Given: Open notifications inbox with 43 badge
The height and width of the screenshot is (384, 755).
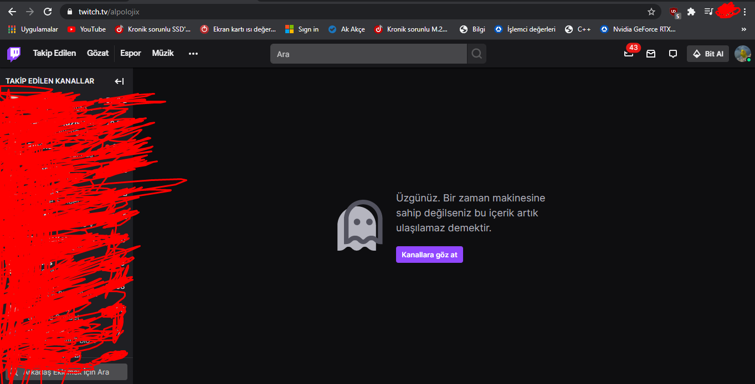Looking at the screenshot, I should coord(629,53).
